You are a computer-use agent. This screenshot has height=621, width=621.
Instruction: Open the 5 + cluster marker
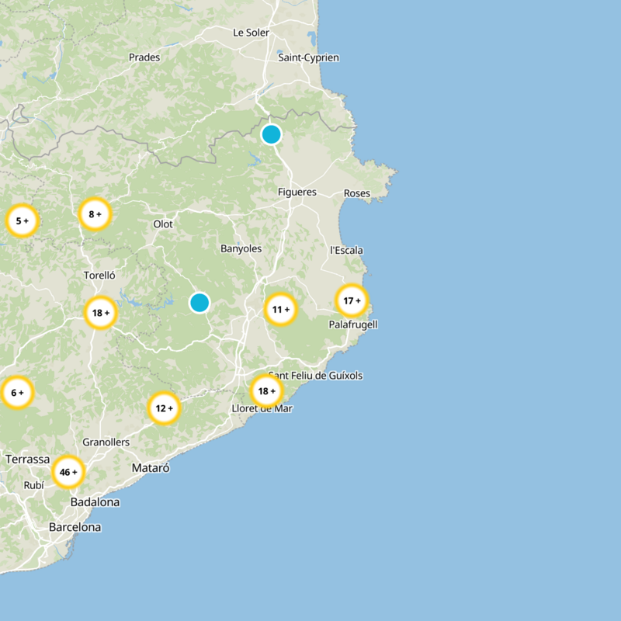(23, 220)
